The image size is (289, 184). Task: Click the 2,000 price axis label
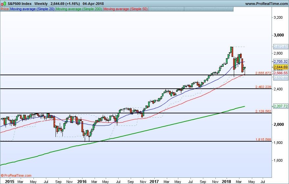point(279,125)
